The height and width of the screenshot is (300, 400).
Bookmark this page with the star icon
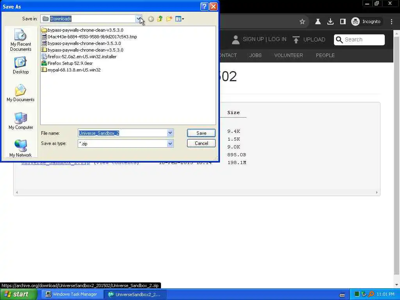[302, 22]
